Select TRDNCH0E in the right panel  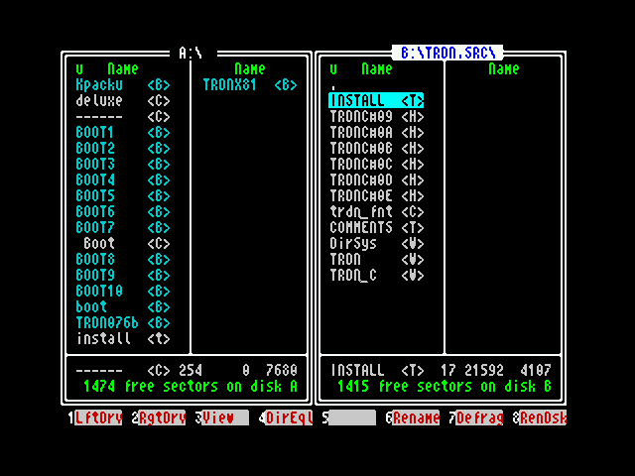pyautogui.click(x=377, y=196)
